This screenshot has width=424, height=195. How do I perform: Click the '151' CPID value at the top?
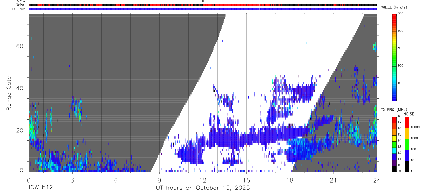click(203, 1)
